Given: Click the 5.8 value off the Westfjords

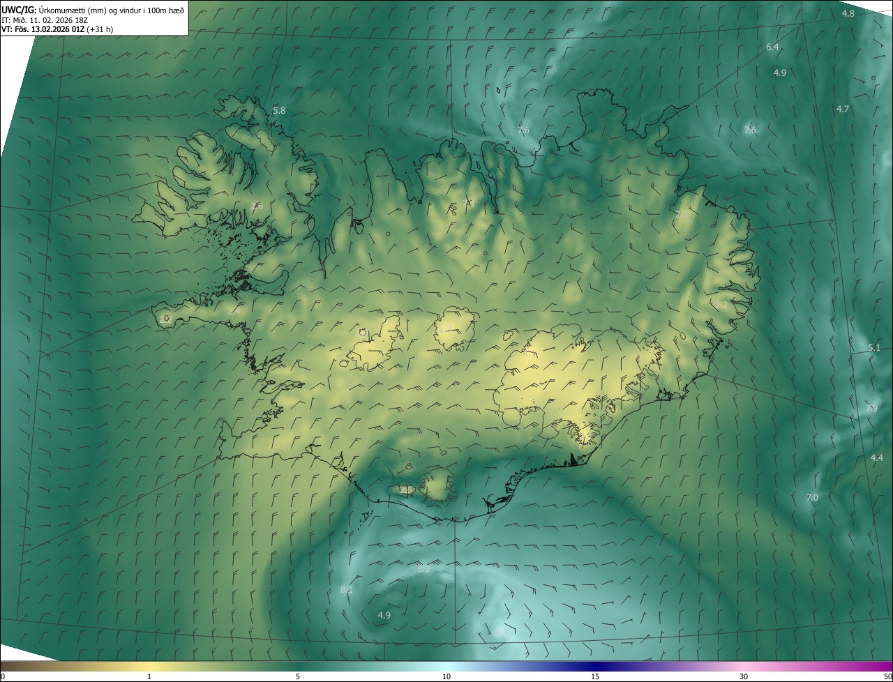Looking at the screenshot, I should (279, 111).
